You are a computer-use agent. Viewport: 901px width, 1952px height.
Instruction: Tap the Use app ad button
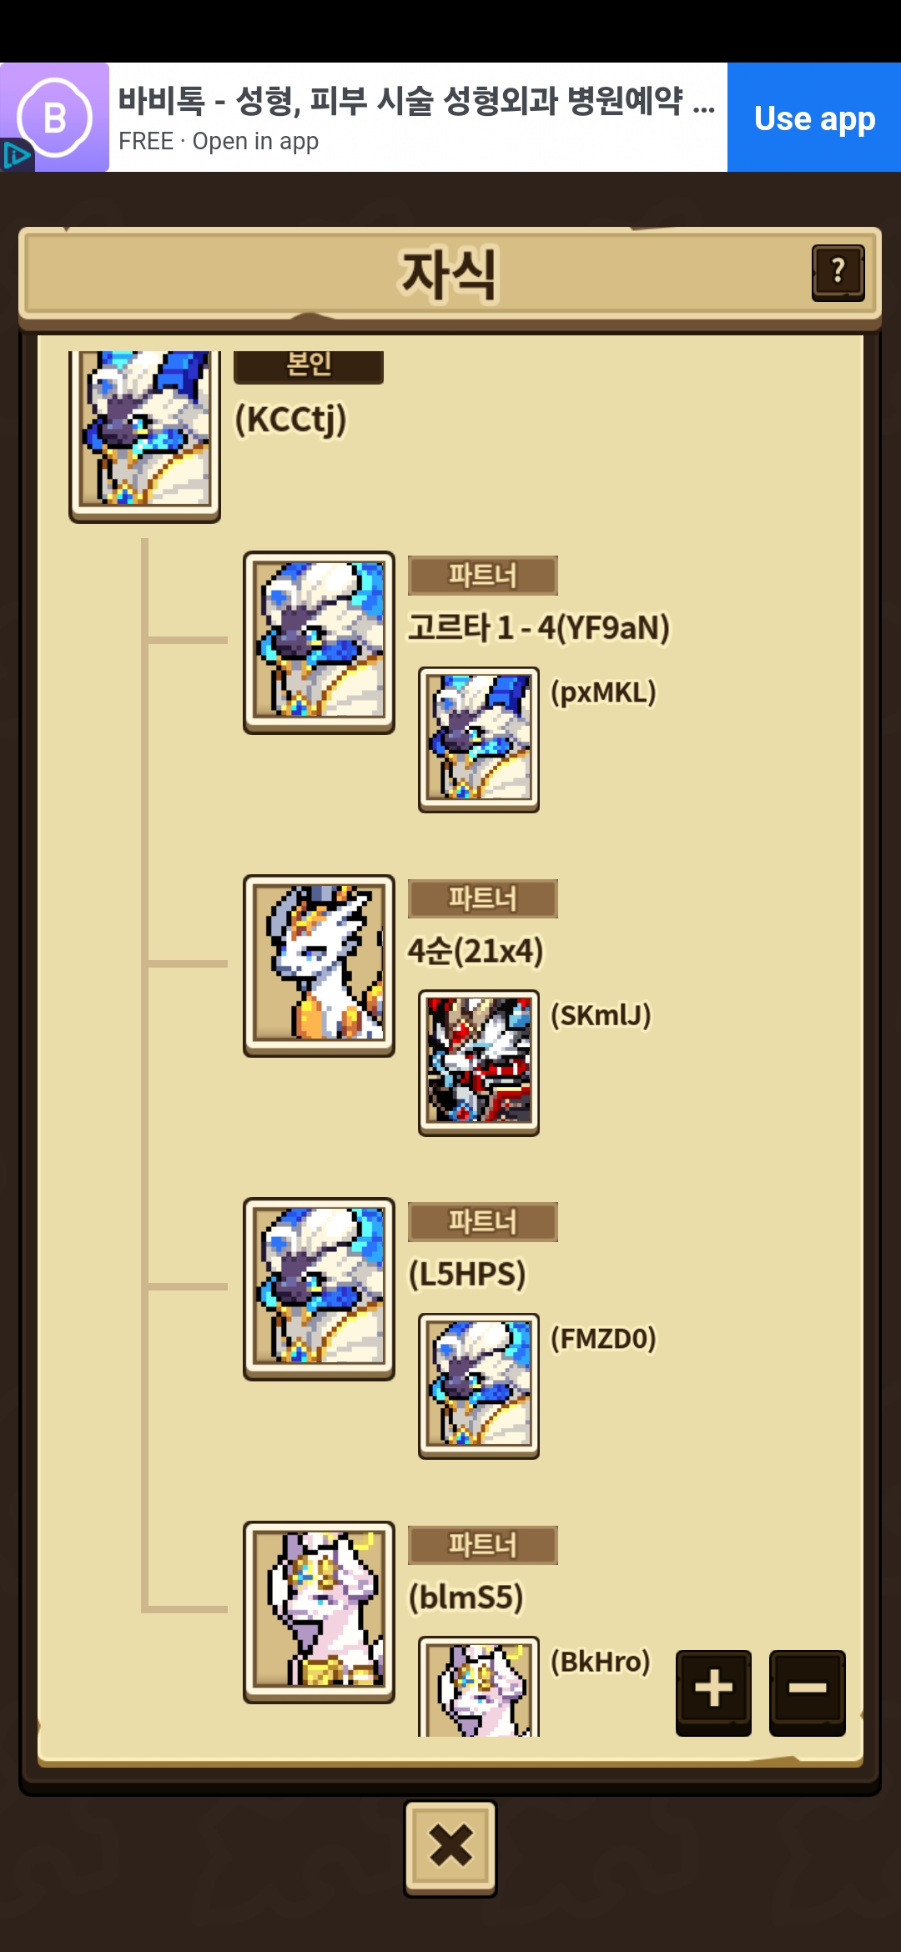[814, 118]
